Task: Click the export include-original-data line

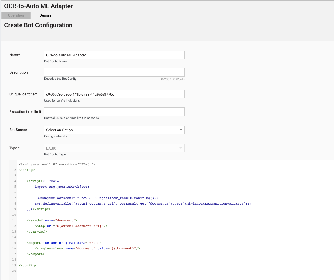Action: click(64, 243)
